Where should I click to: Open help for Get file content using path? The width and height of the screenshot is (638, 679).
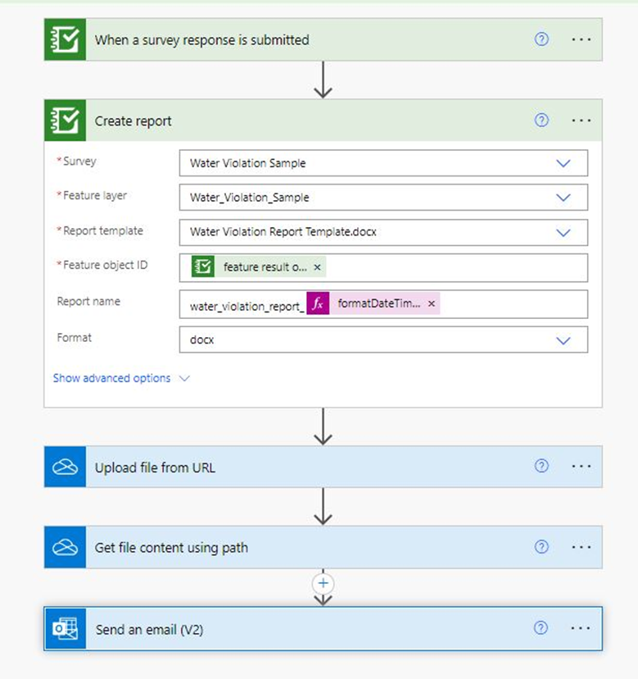[541, 547]
